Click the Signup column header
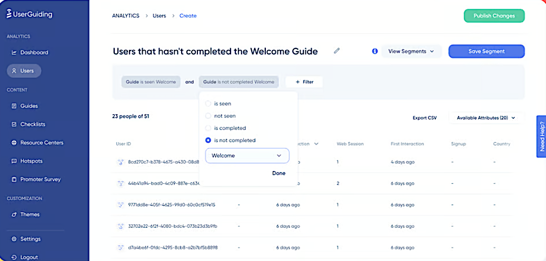The height and width of the screenshot is (261, 546). coord(458,144)
